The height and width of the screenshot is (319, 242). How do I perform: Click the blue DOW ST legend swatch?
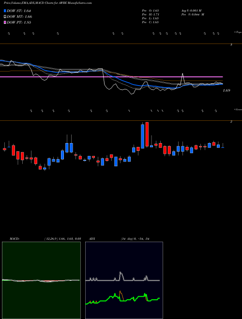(x=5, y=11)
